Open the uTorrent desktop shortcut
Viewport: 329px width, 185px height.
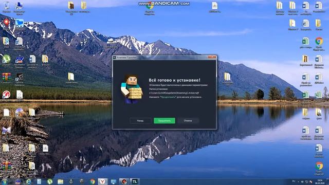click(x=6, y=60)
